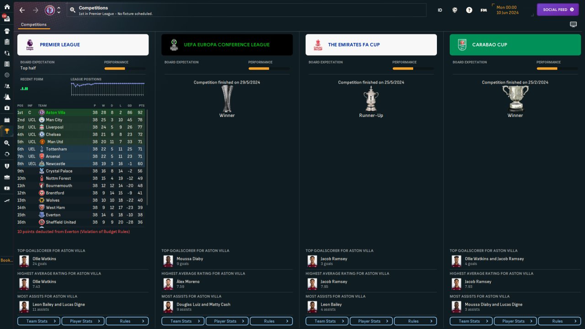
Task: Select the Competitions trophy icon in sidebar
Action: pos(7,131)
